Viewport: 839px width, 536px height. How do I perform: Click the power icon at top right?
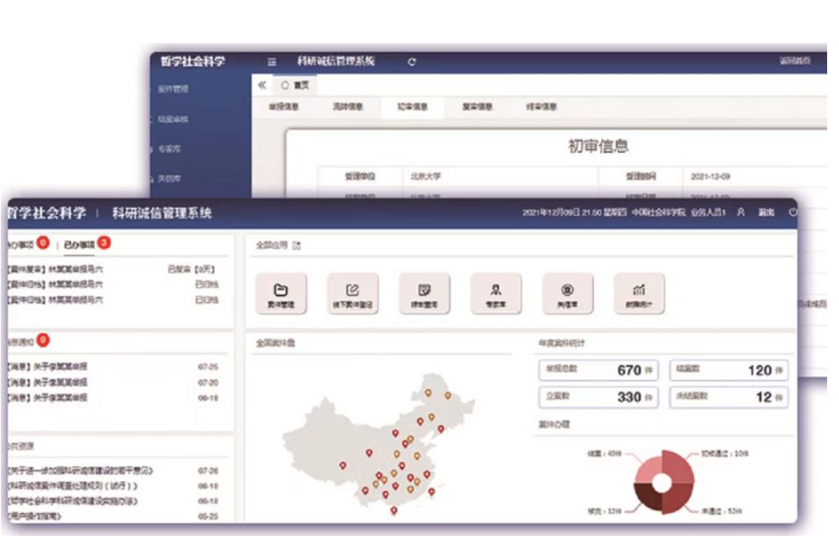pos(792,212)
